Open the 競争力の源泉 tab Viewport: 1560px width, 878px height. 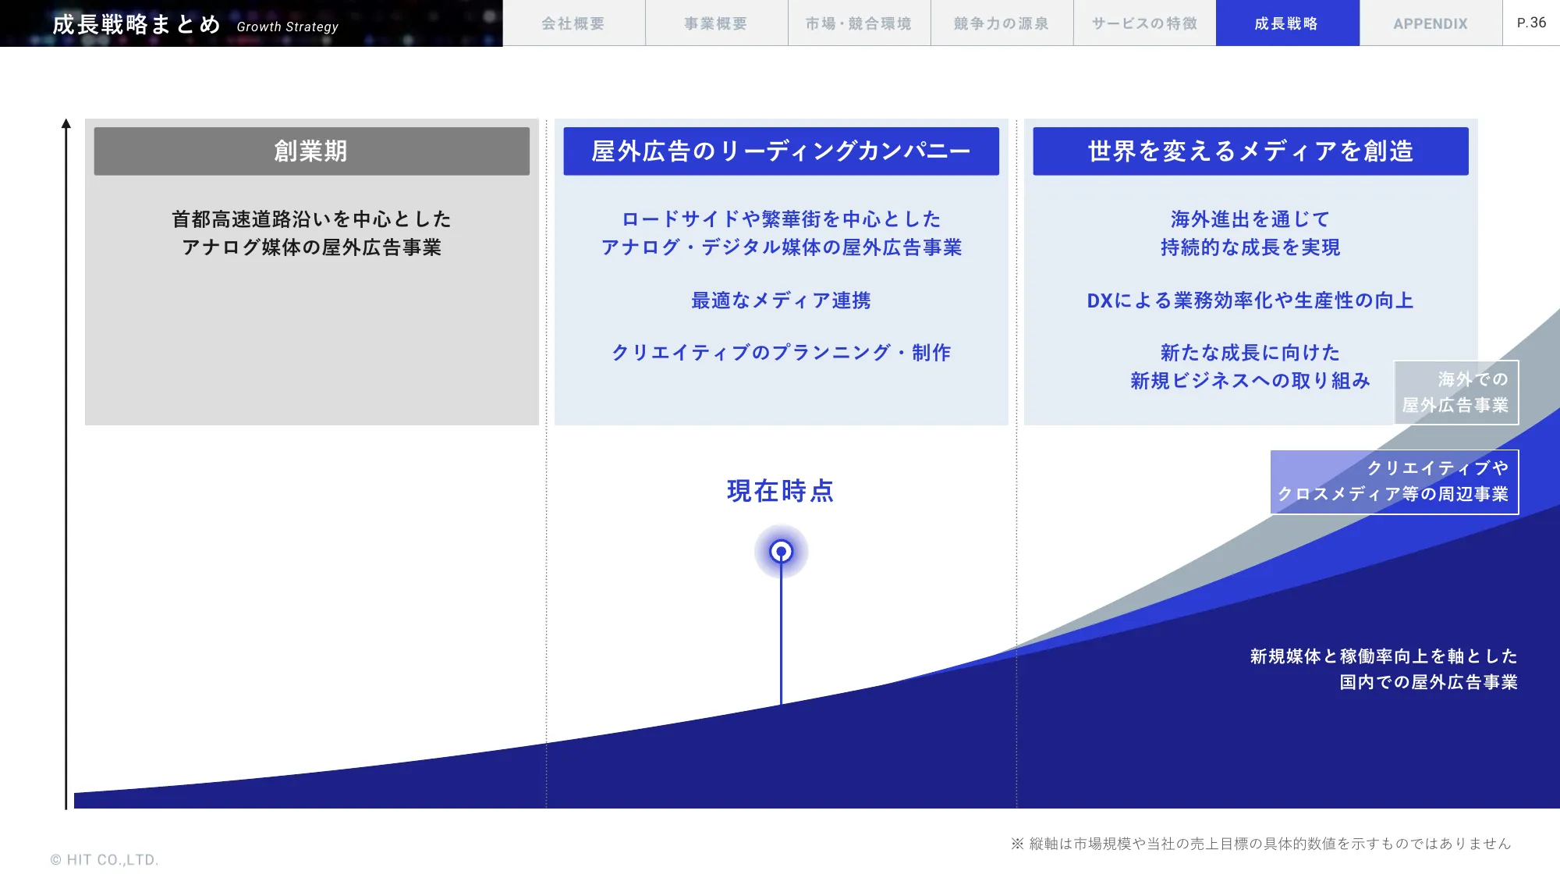pos(1002,23)
